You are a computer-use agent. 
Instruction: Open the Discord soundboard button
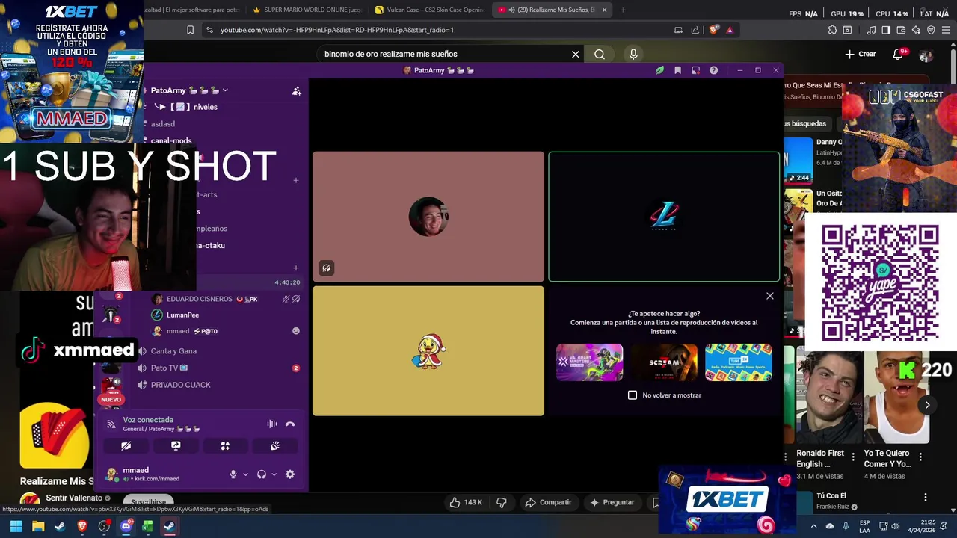(x=275, y=445)
